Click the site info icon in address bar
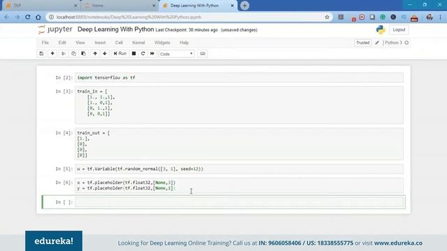Viewport: 447px width, 251px height. tap(51, 17)
